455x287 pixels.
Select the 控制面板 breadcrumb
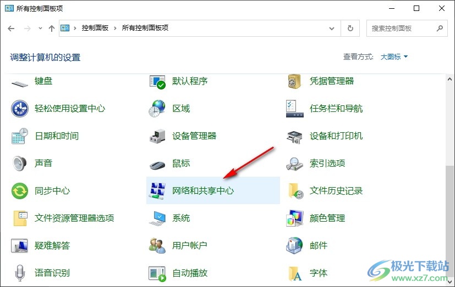pyautogui.click(x=95, y=28)
